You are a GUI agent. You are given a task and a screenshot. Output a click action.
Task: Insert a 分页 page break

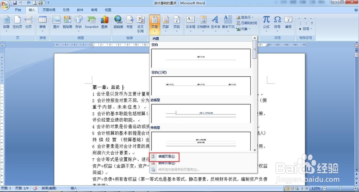[x=28, y=22]
